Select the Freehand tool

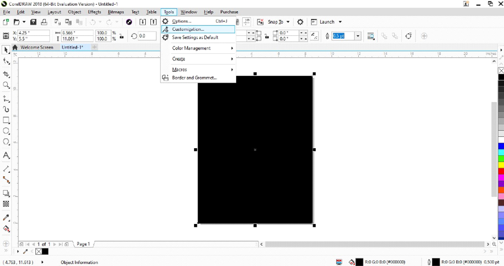(6, 99)
